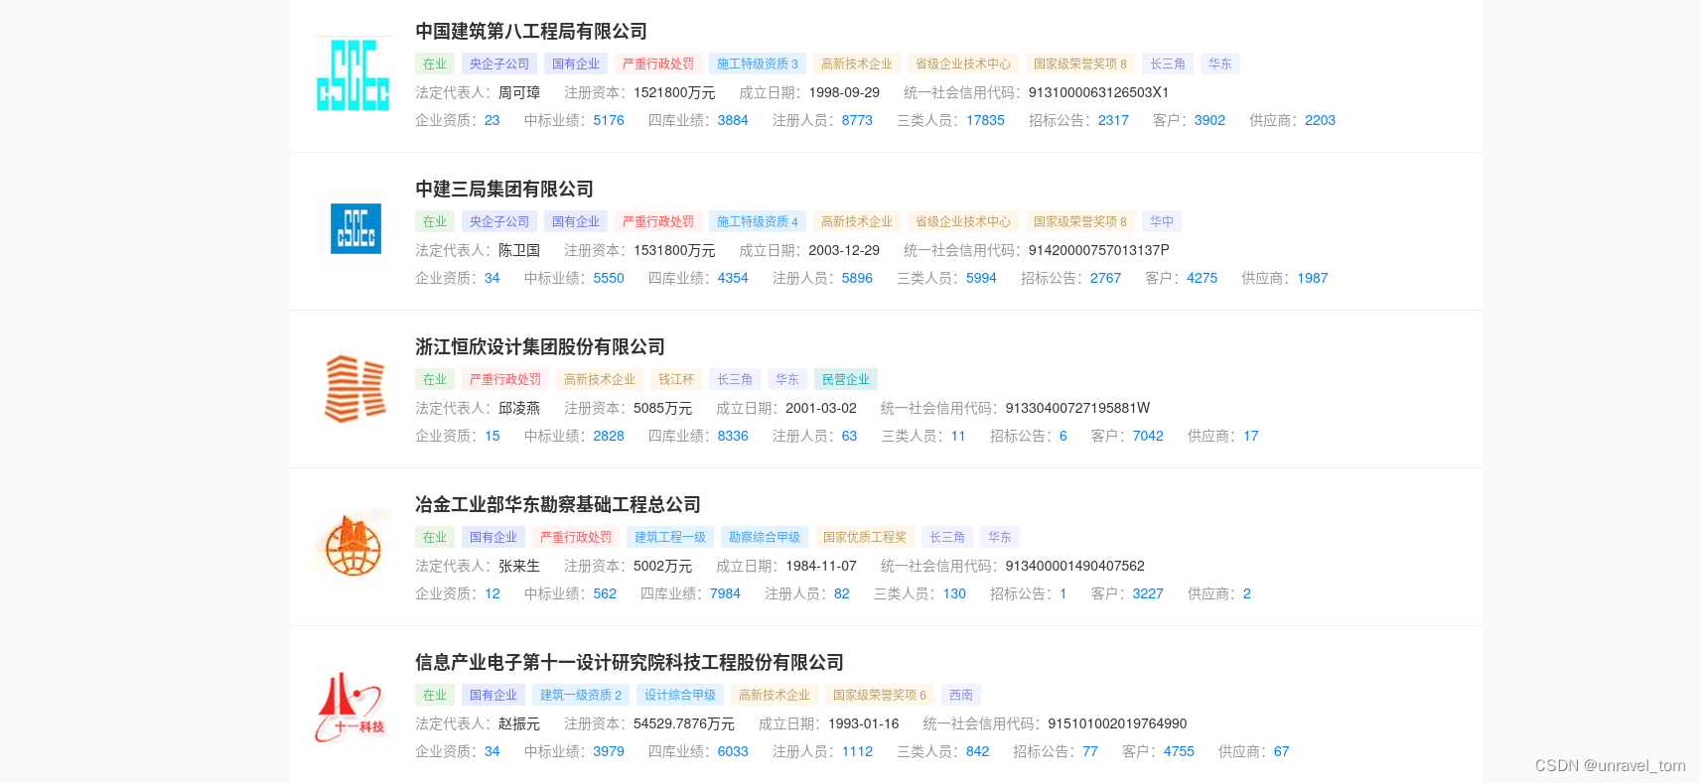The image size is (1700, 783).
Task: Open 信息产业电子第十一设计研究院 company page
Action: (x=630, y=663)
